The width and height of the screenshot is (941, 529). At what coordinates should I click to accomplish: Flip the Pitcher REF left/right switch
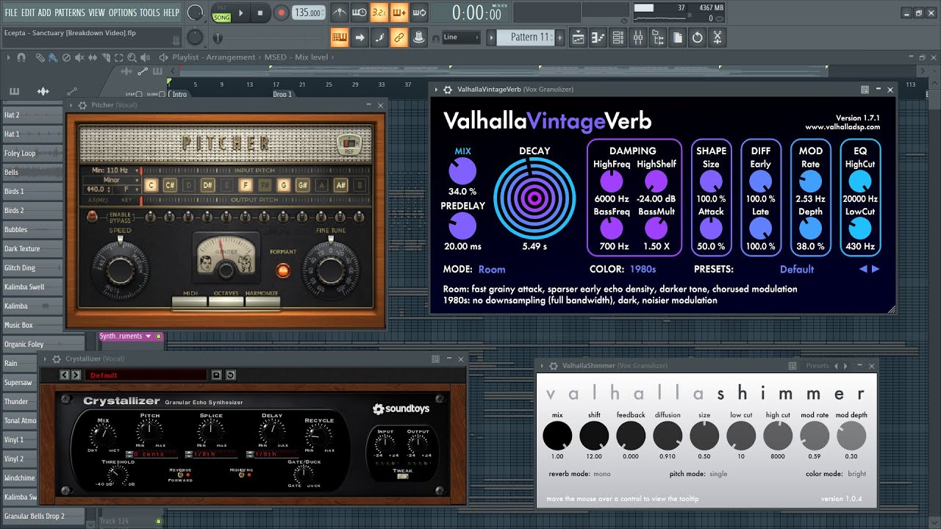point(348,142)
